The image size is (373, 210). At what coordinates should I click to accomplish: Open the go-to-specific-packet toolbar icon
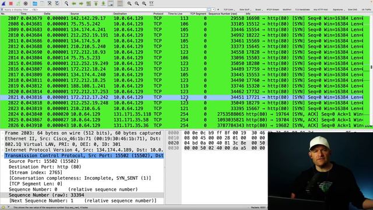point(89,3)
